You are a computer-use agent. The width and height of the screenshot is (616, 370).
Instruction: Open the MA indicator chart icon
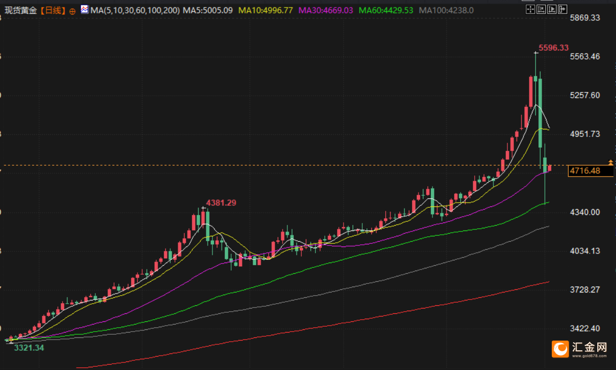tap(85, 10)
